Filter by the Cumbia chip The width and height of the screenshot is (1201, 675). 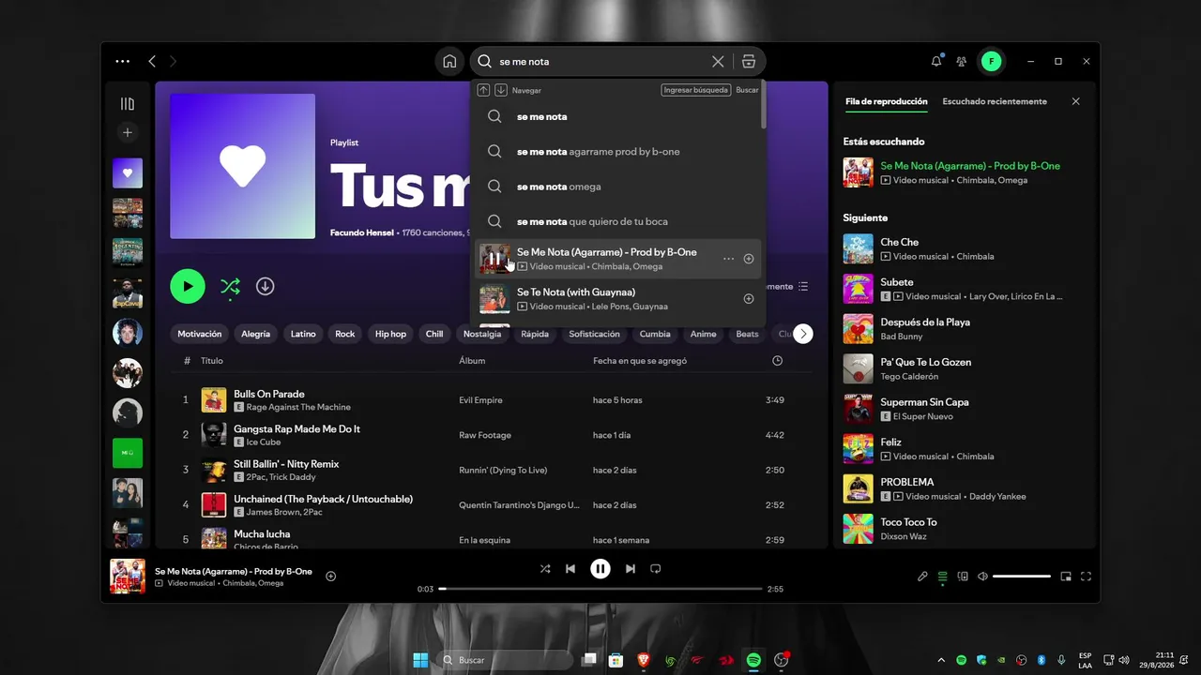(x=655, y=334)
